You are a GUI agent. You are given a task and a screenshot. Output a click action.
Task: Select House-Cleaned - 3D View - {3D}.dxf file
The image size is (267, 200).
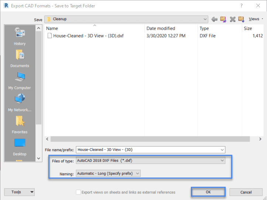pos(88,36)
